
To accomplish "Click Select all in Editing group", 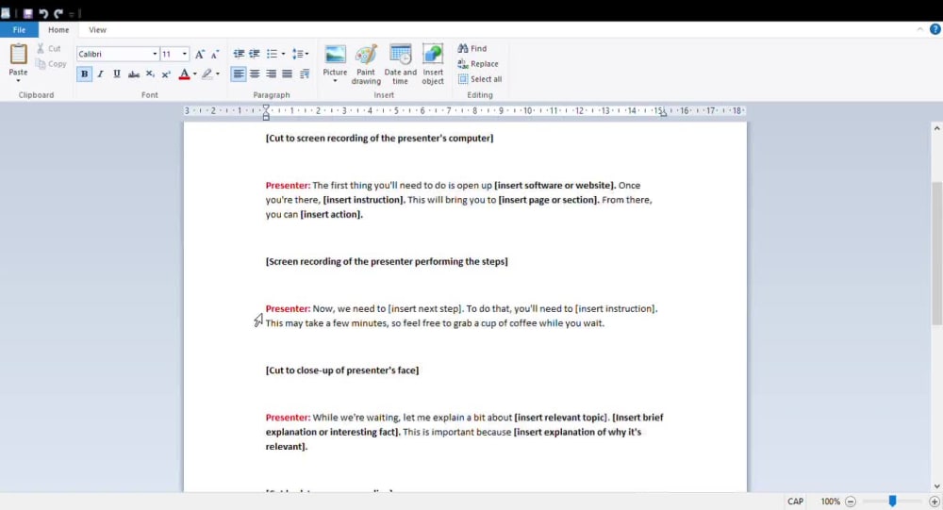I will [480, 79].
